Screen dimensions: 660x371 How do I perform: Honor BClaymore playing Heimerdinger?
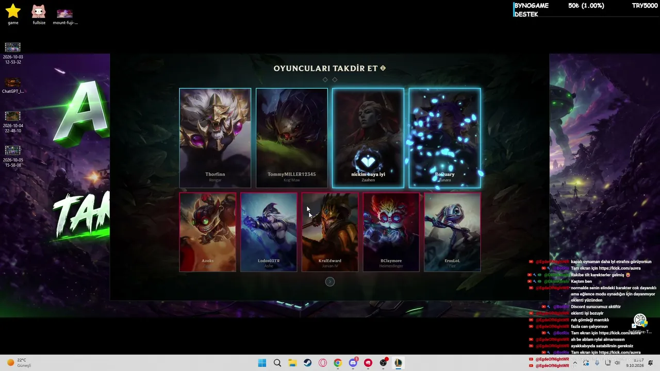click(x=391, y=232)
